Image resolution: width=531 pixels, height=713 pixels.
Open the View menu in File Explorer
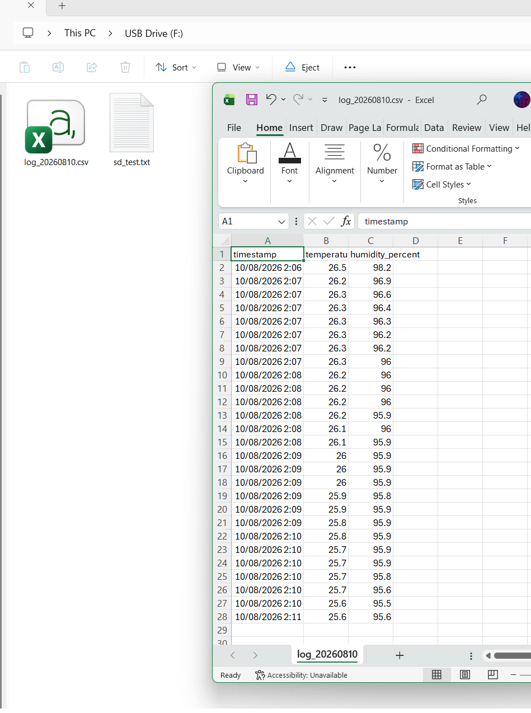[238, 67]
